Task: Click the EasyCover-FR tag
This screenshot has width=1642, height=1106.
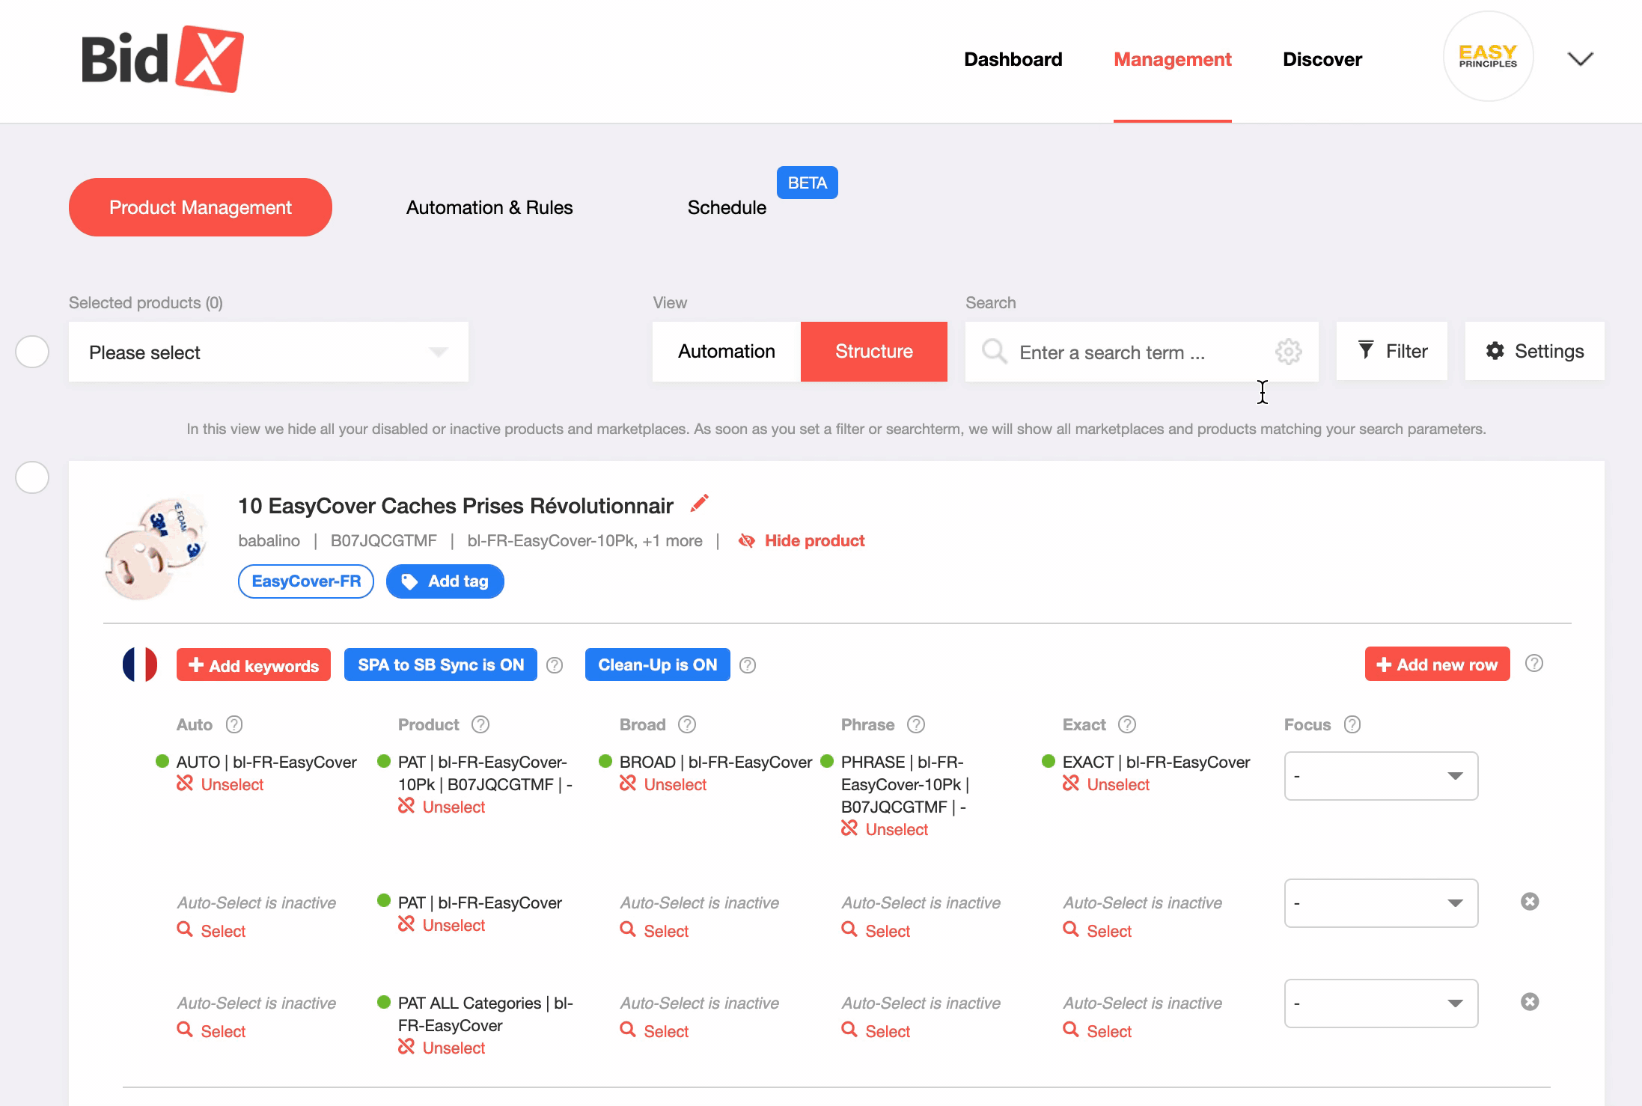Action: 306,581
